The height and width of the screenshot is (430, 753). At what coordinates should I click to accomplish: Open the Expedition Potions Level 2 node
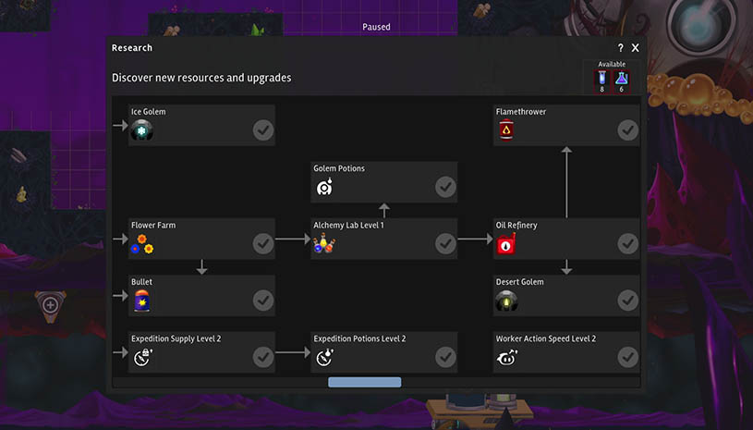pos(383,351)
